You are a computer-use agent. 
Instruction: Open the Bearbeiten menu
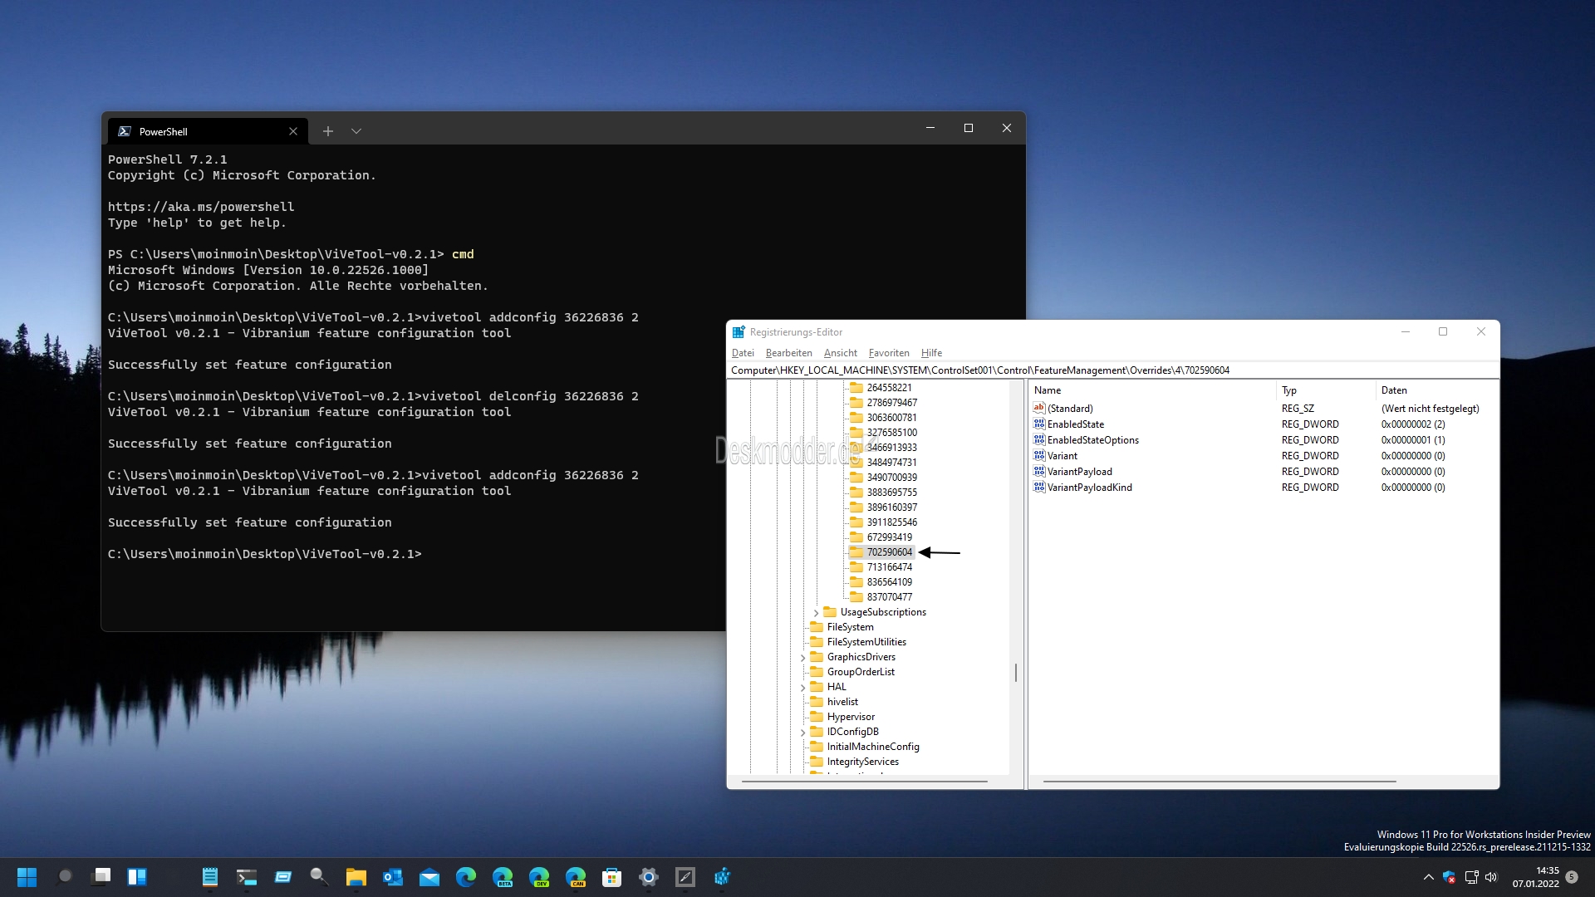[x=788, y=353]
